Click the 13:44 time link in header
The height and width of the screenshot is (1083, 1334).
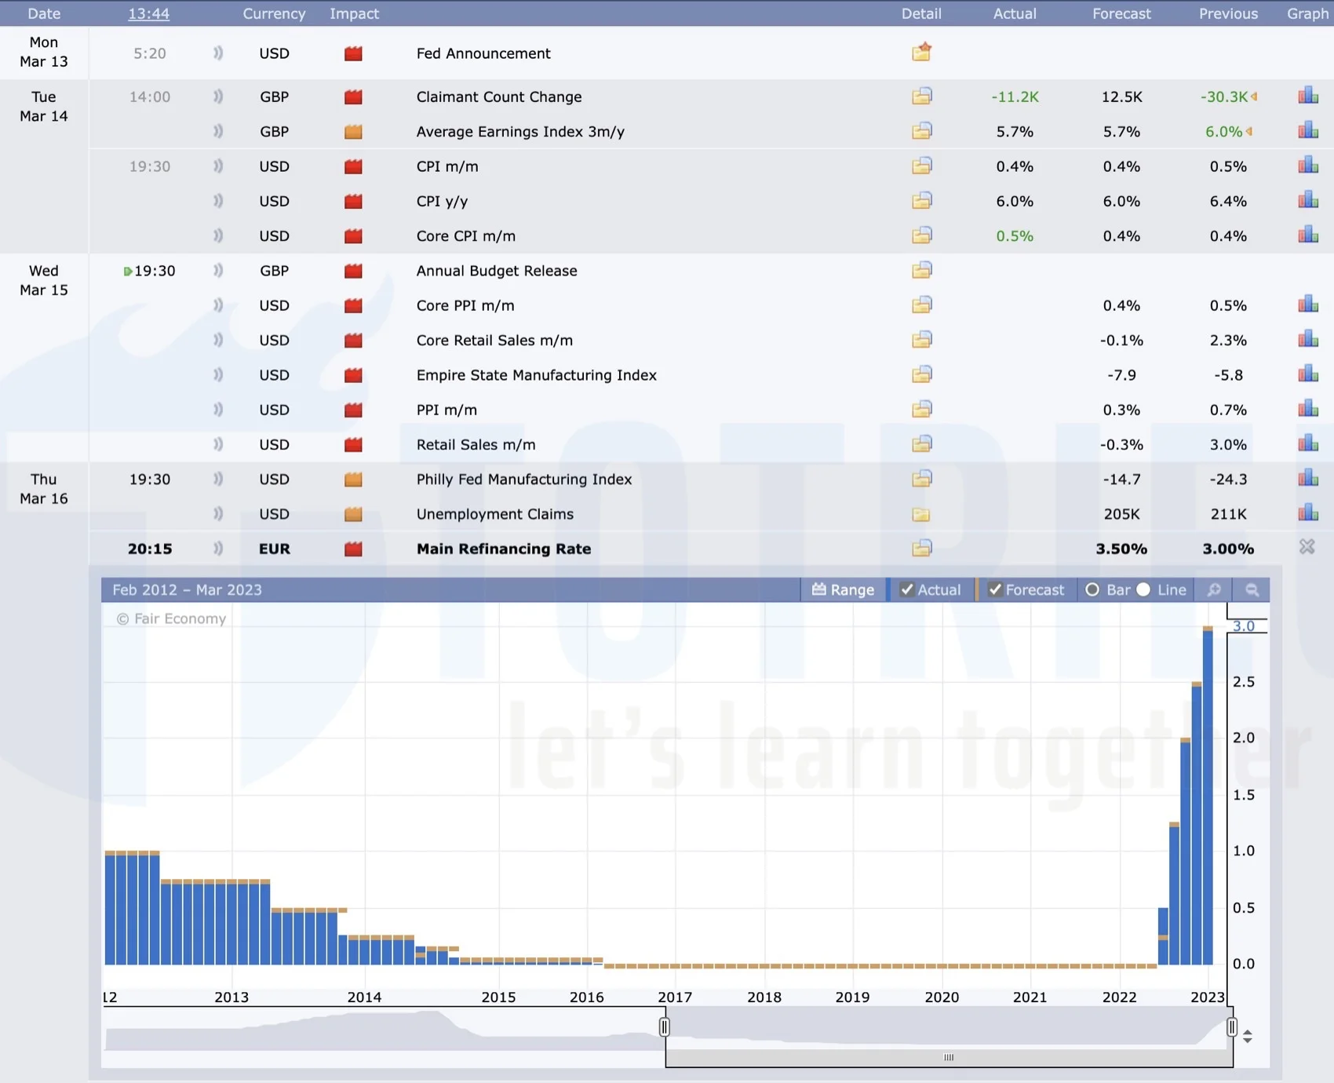pos(148,13)
